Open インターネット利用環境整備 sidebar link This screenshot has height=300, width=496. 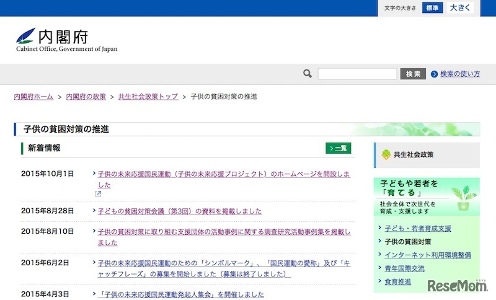coord(428,255)
